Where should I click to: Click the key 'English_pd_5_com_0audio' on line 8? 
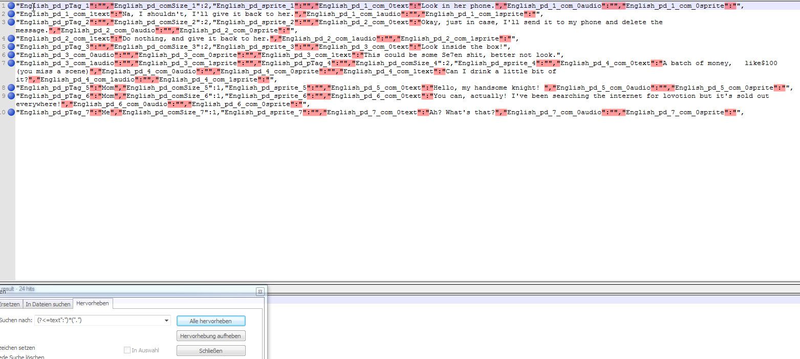(603, 88)
